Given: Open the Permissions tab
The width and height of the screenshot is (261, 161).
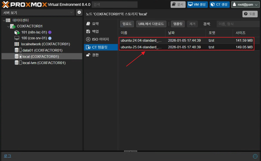Looking at the screenshot, I should (x=101, y=55).
